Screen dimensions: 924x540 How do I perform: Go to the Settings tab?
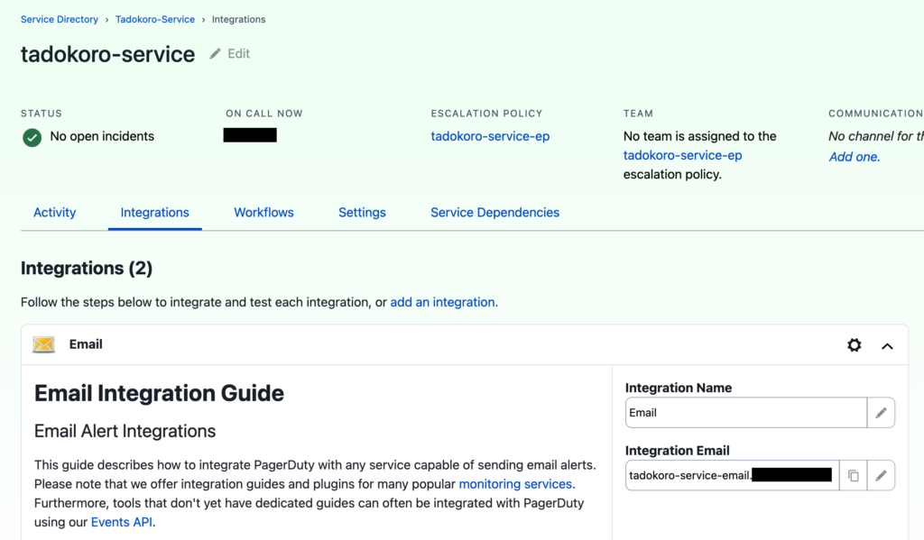[x=362, y=213]
